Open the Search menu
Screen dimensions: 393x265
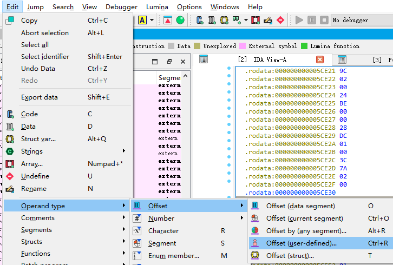point(63,7)
